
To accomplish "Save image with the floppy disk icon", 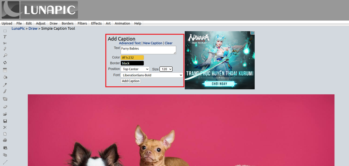I will tap(5, 121).
